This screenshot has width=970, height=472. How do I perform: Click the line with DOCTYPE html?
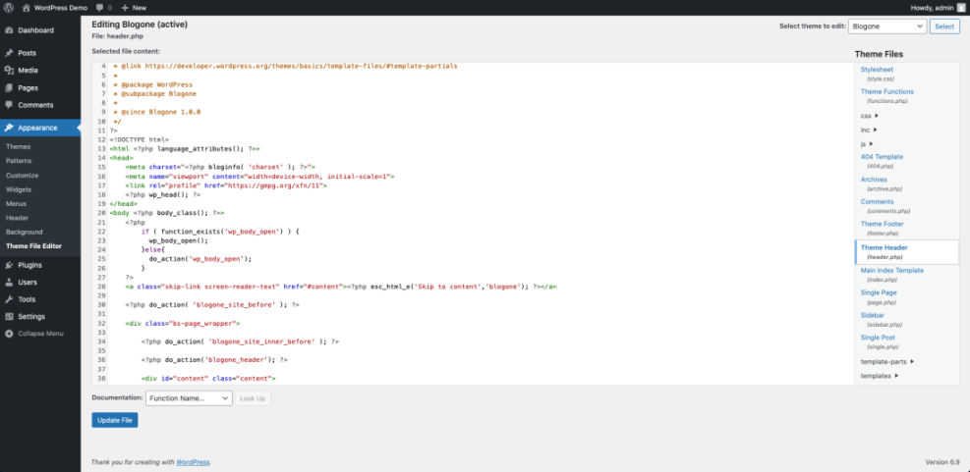click(x=140, y=140)
